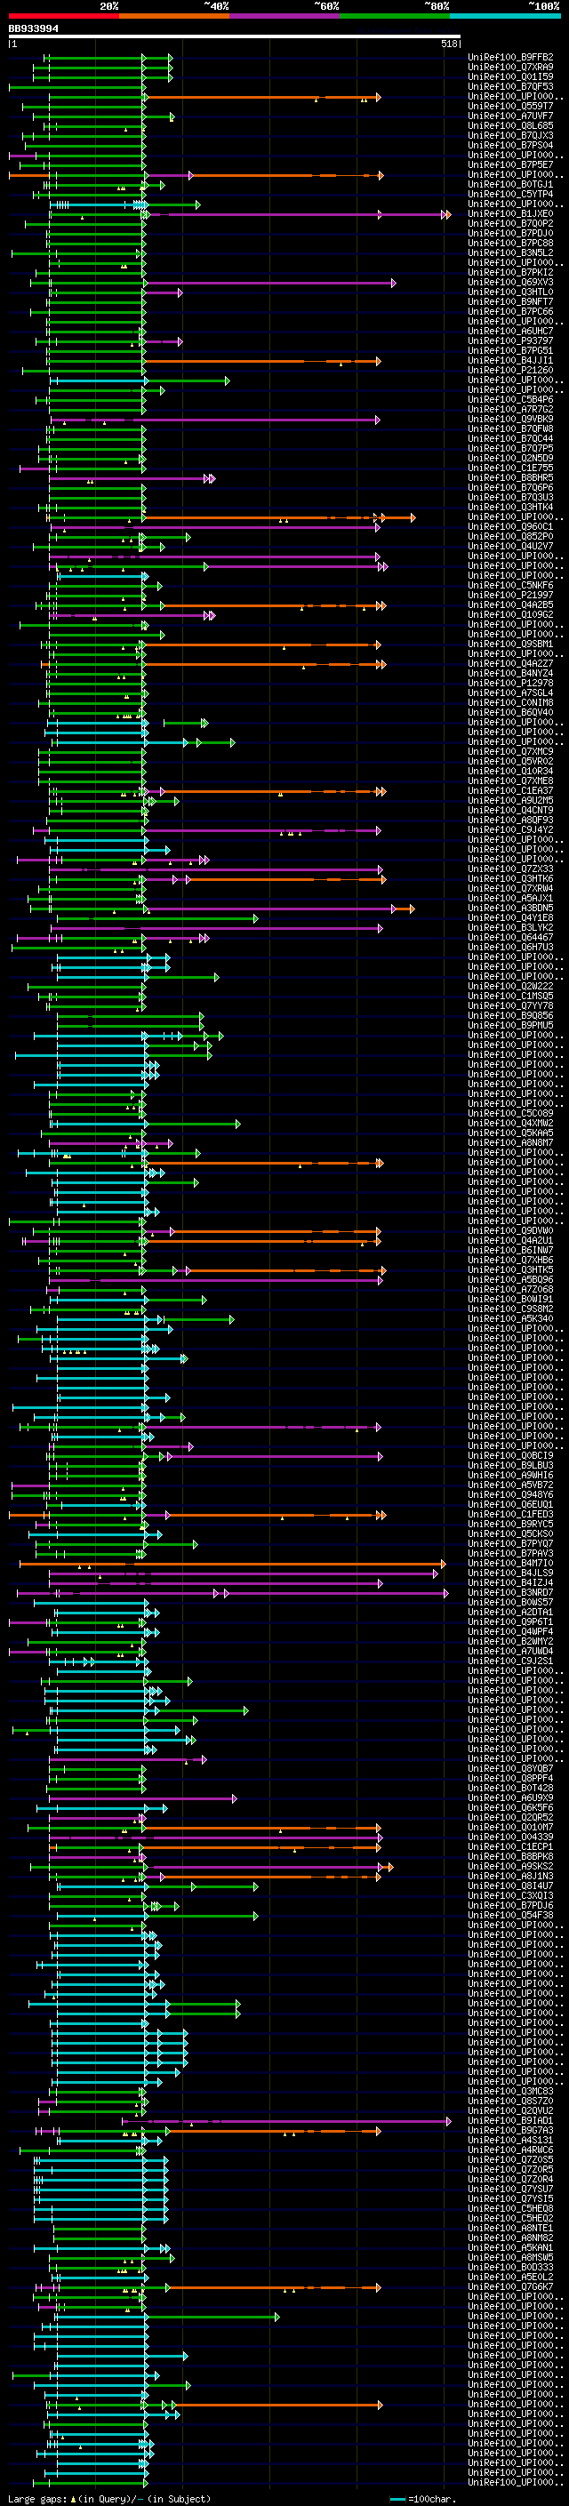
Task: Click the purple alignment bar for UniRef100_B1JXE0
Action: pos(297,214)
